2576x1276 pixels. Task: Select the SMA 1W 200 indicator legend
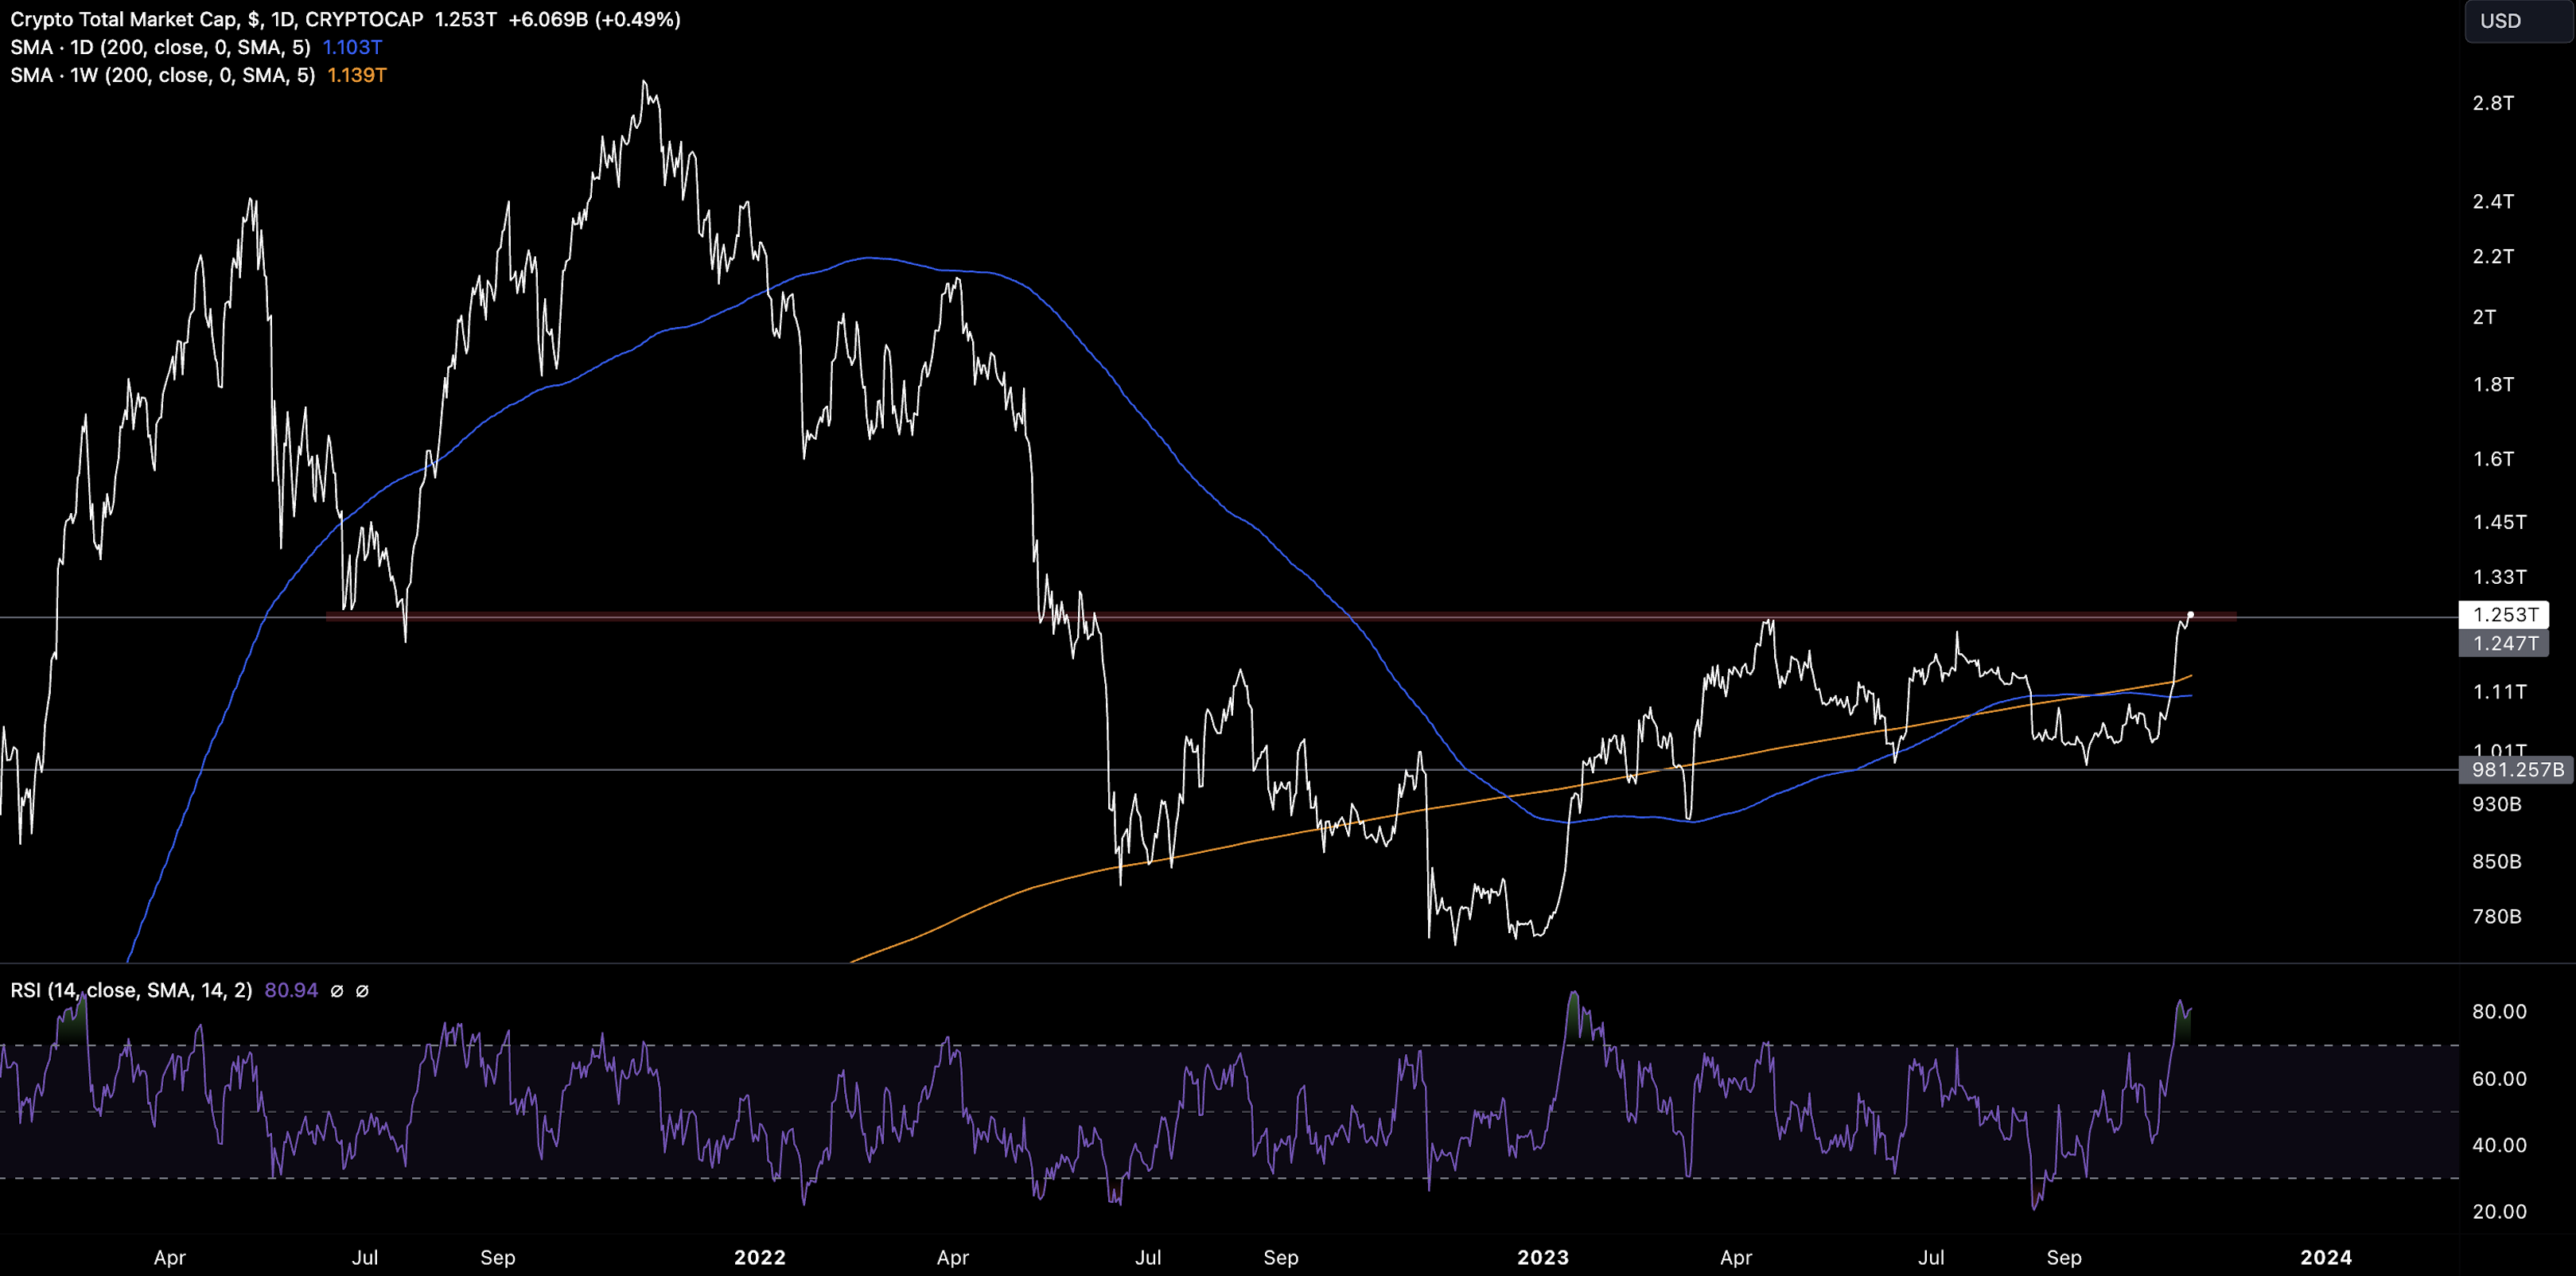(162, 75)
